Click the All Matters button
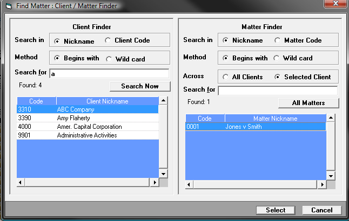Viewport: 349px width, 221px height. pyautogui.click(x=308, y=103)
